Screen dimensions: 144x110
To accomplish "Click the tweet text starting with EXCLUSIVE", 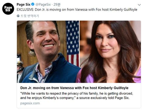I will point(77,10).
